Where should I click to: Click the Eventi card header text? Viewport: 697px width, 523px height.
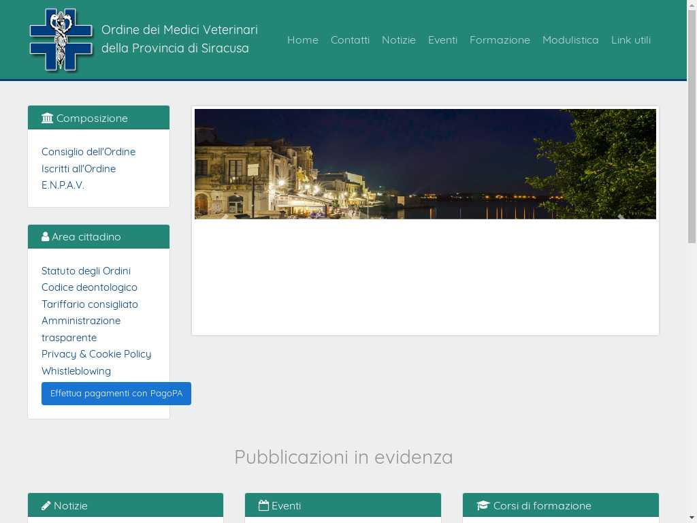tap(287, 506)
